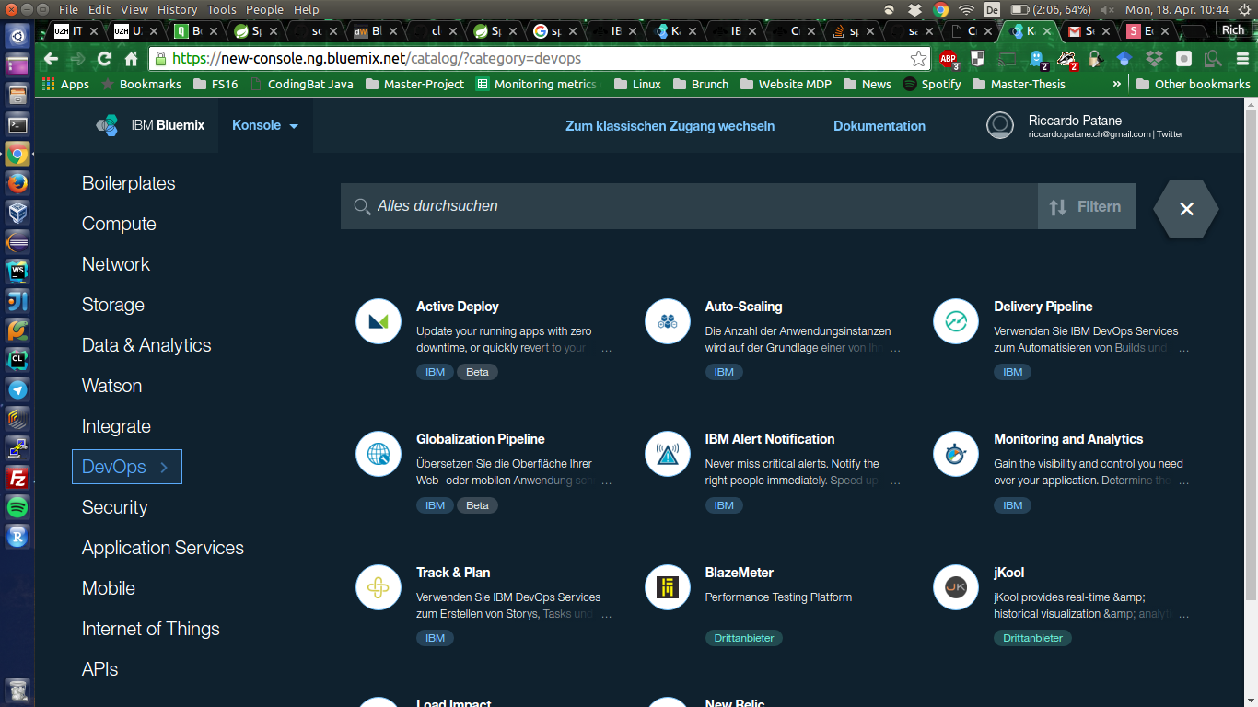Open the IBM Alert Notification icon
1258x707 pixels.
pyautogui.click(x=668, y=454)
